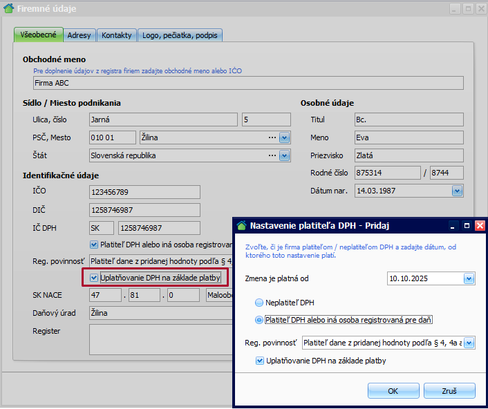Image resolution: width=488 pixels, height=409 pixels.
Task: Click the house icon in the Firemné údaje title bar
Action: click(x=8, y=9)
